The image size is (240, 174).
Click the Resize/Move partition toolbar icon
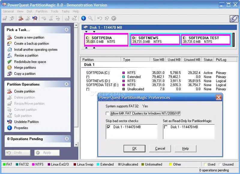pos(5,18)
